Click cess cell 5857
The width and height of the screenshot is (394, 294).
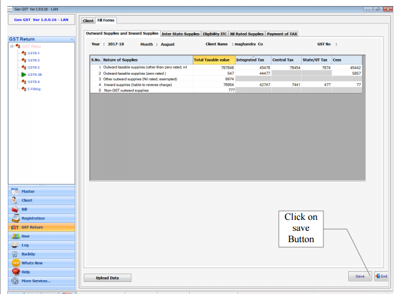pos(347,73)
